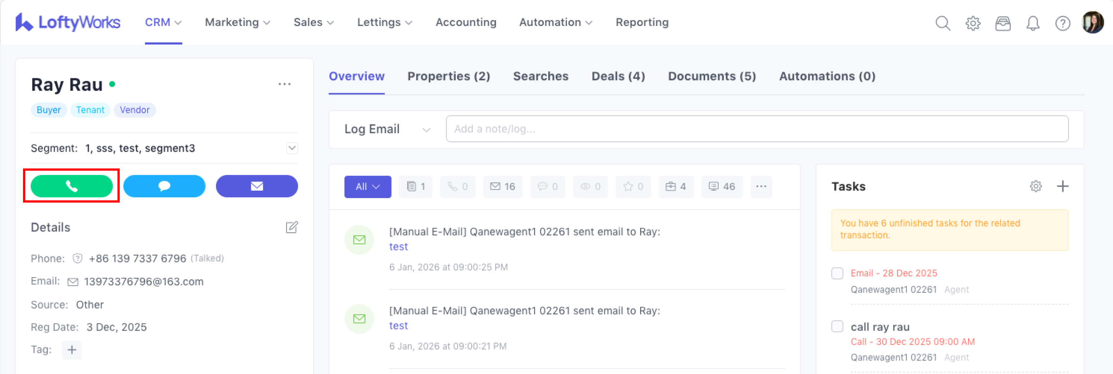This screenshot has height=374, width=1113.
Task: Open the help question mark icon
Action: coord(1062,23)
